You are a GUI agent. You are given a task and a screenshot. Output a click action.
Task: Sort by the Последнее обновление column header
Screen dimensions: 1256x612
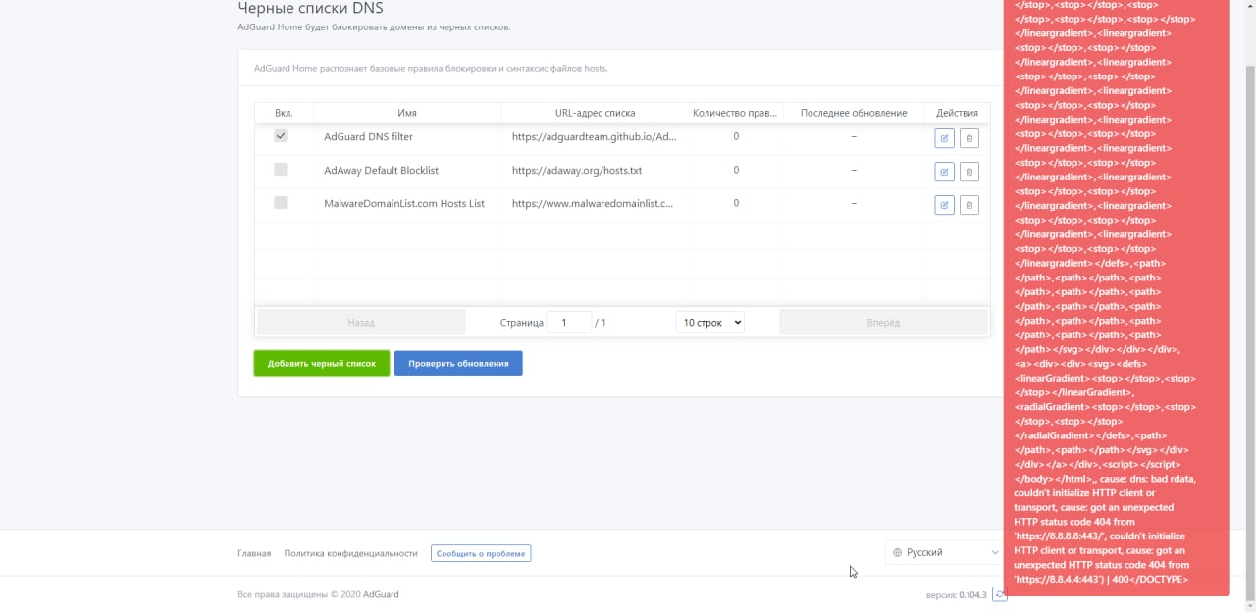pyautogui.click(x=854, y=113)
